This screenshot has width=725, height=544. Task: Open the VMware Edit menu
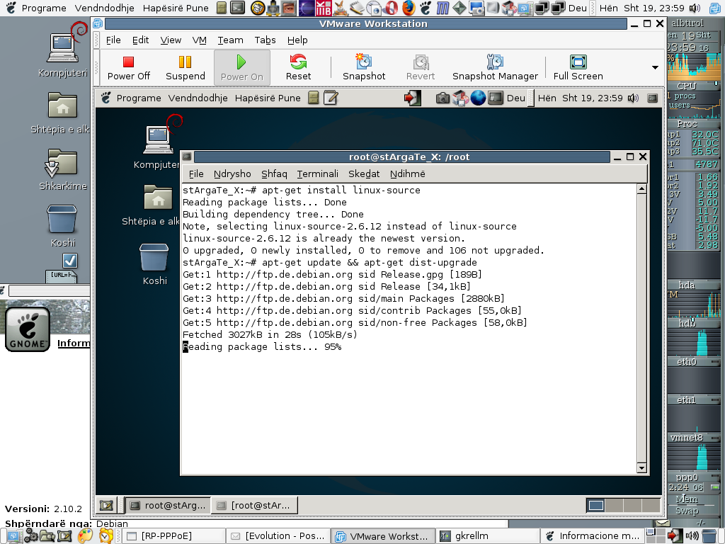(141, 40)
